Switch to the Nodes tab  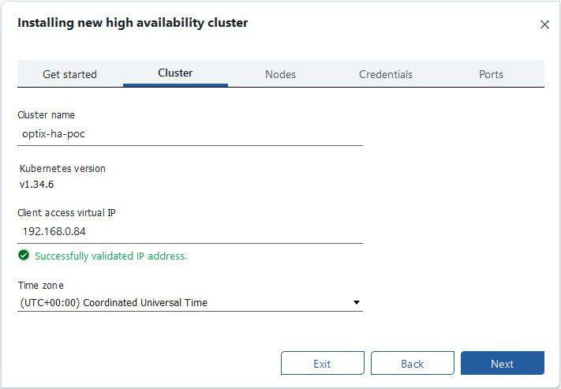(x=281, y=74)
